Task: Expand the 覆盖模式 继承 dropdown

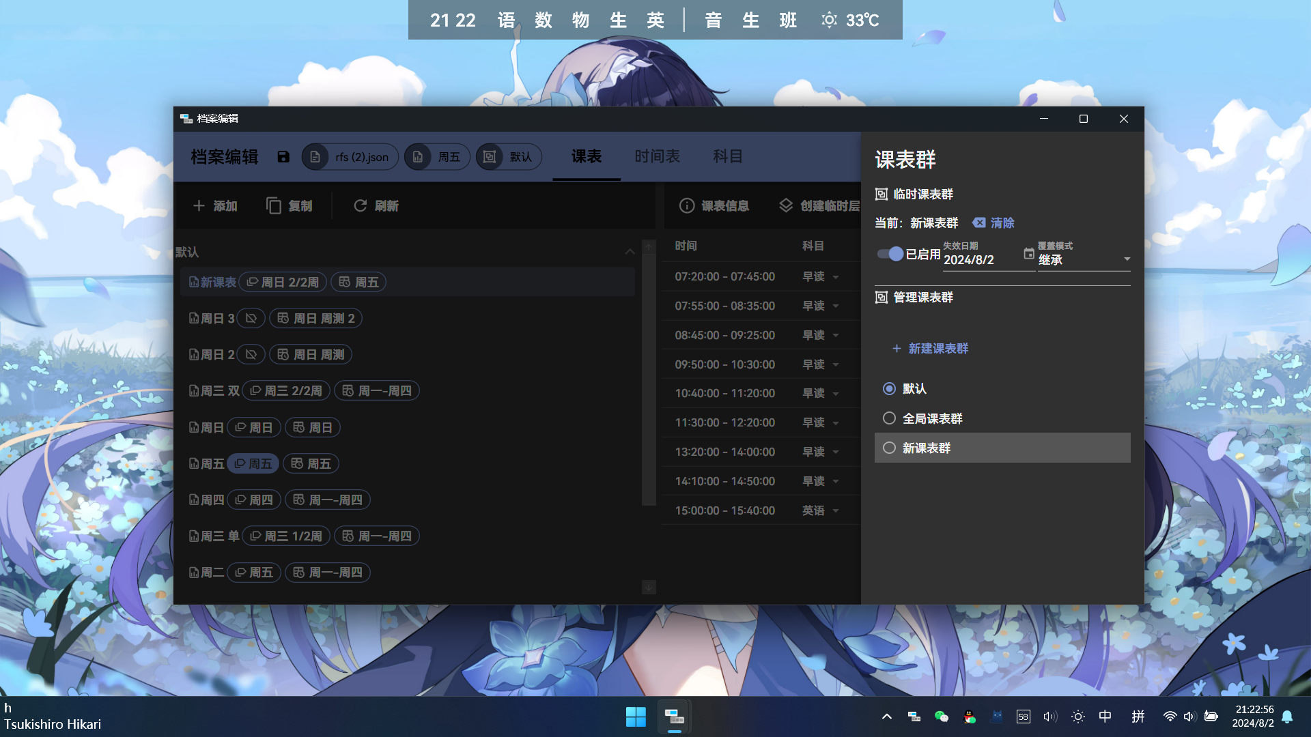Action: [1127, 260]
